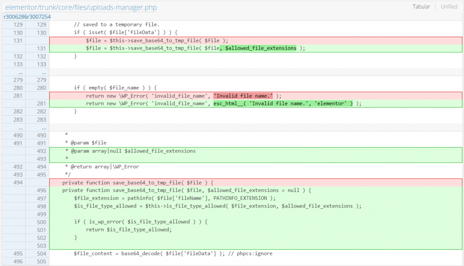Switch to Unified diff view
The image size is (464, 266).
tap(449, 7)
